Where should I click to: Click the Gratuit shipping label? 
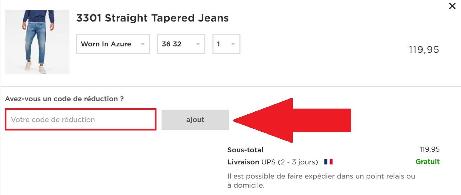[428, 162]
